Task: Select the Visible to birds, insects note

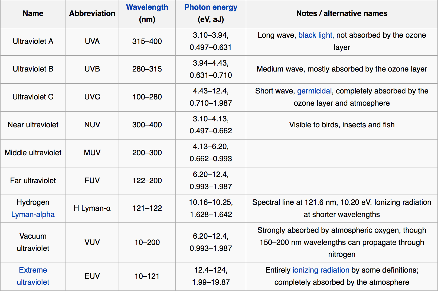Action: 342,125
